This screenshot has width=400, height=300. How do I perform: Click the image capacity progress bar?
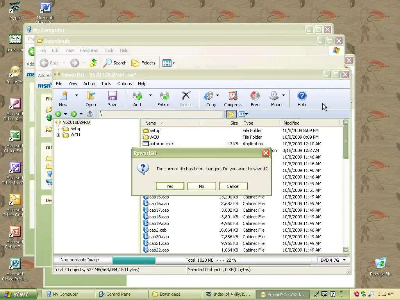coord(211,260)
